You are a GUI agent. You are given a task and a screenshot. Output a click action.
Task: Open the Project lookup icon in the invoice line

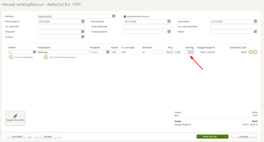[108, 52]
